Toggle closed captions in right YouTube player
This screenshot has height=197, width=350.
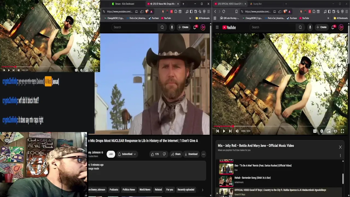point(315,131)
